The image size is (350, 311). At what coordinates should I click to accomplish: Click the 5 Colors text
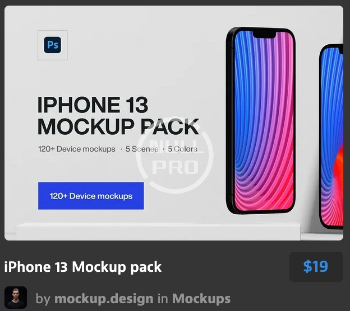tap(183, 149)
